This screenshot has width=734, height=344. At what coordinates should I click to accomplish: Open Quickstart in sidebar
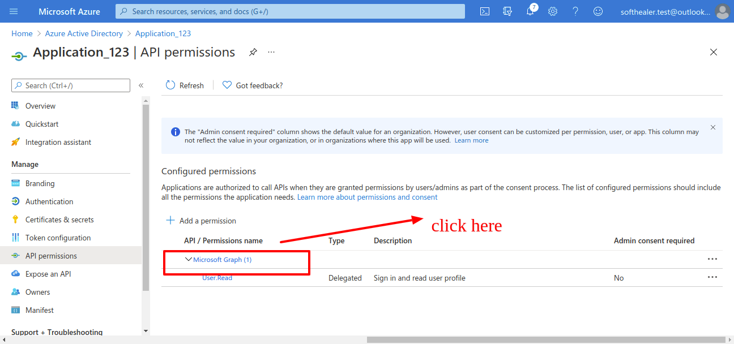(42, 124)
